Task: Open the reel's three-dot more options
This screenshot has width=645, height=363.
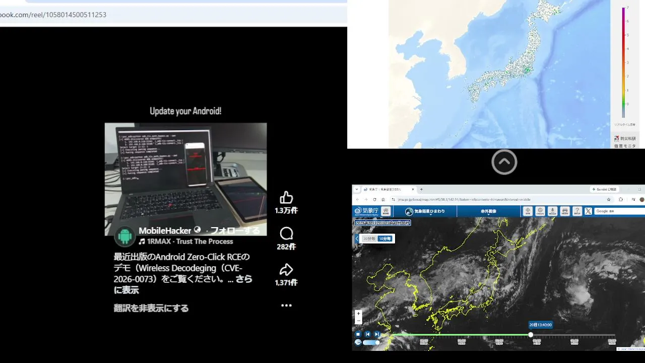Action: tap(286, 306)
